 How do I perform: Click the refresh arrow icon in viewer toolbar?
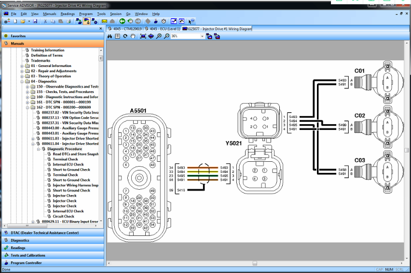(125, 36)
